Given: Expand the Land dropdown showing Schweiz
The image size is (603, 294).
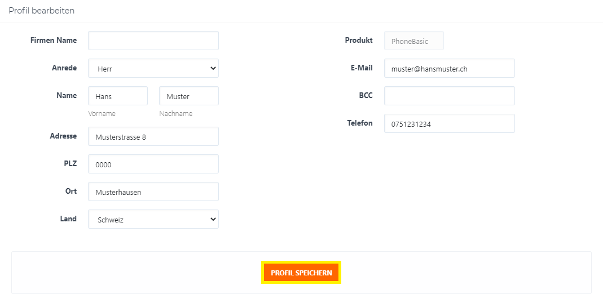Looking at the screenshot, I should pos(153,219).
